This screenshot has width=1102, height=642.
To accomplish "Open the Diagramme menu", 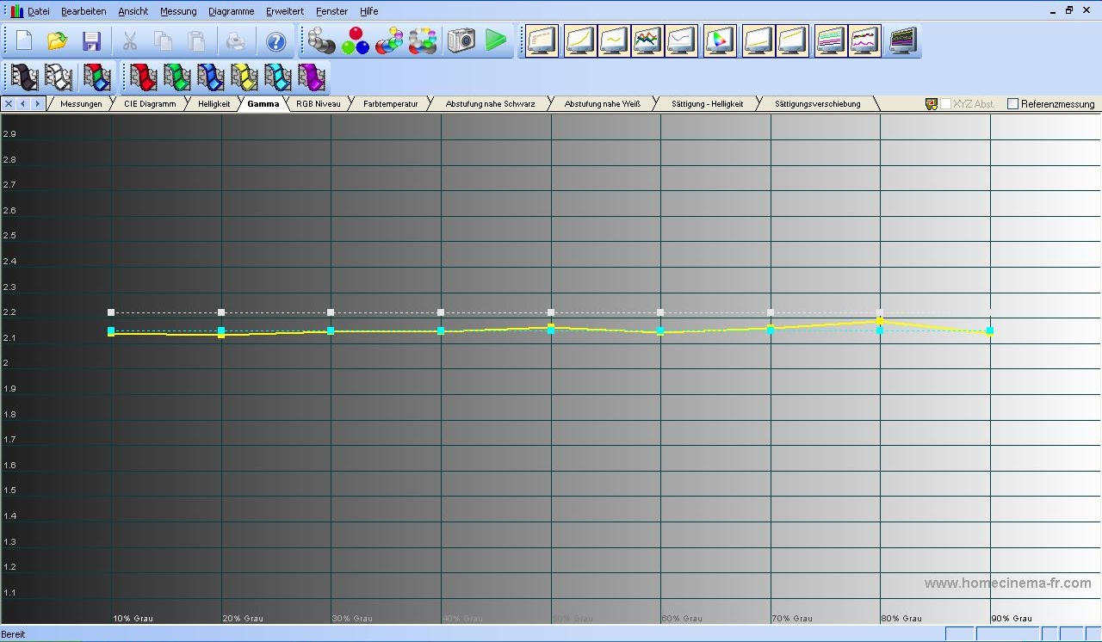I will tap(231, 11).
